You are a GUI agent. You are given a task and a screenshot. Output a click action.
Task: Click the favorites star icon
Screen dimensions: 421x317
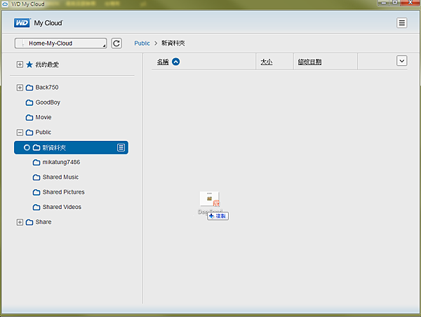click(x=29, y=65)
